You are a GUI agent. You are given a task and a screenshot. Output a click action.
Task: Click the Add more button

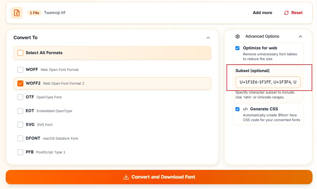click(x=262, y=13)
